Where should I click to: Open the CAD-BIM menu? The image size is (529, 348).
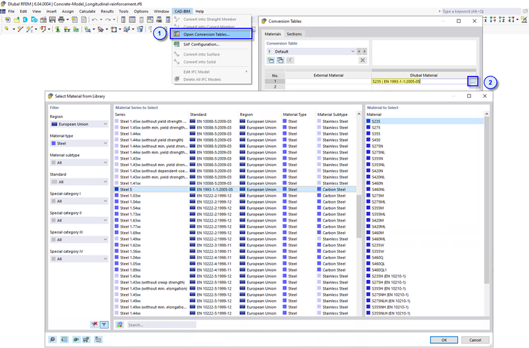(x=182, y=11)
